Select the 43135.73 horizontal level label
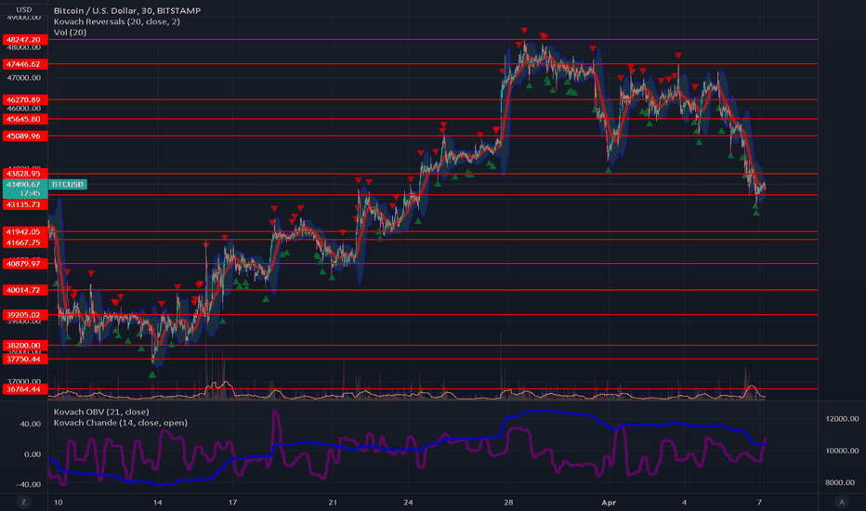866x511 pixels. coord(25,204)
